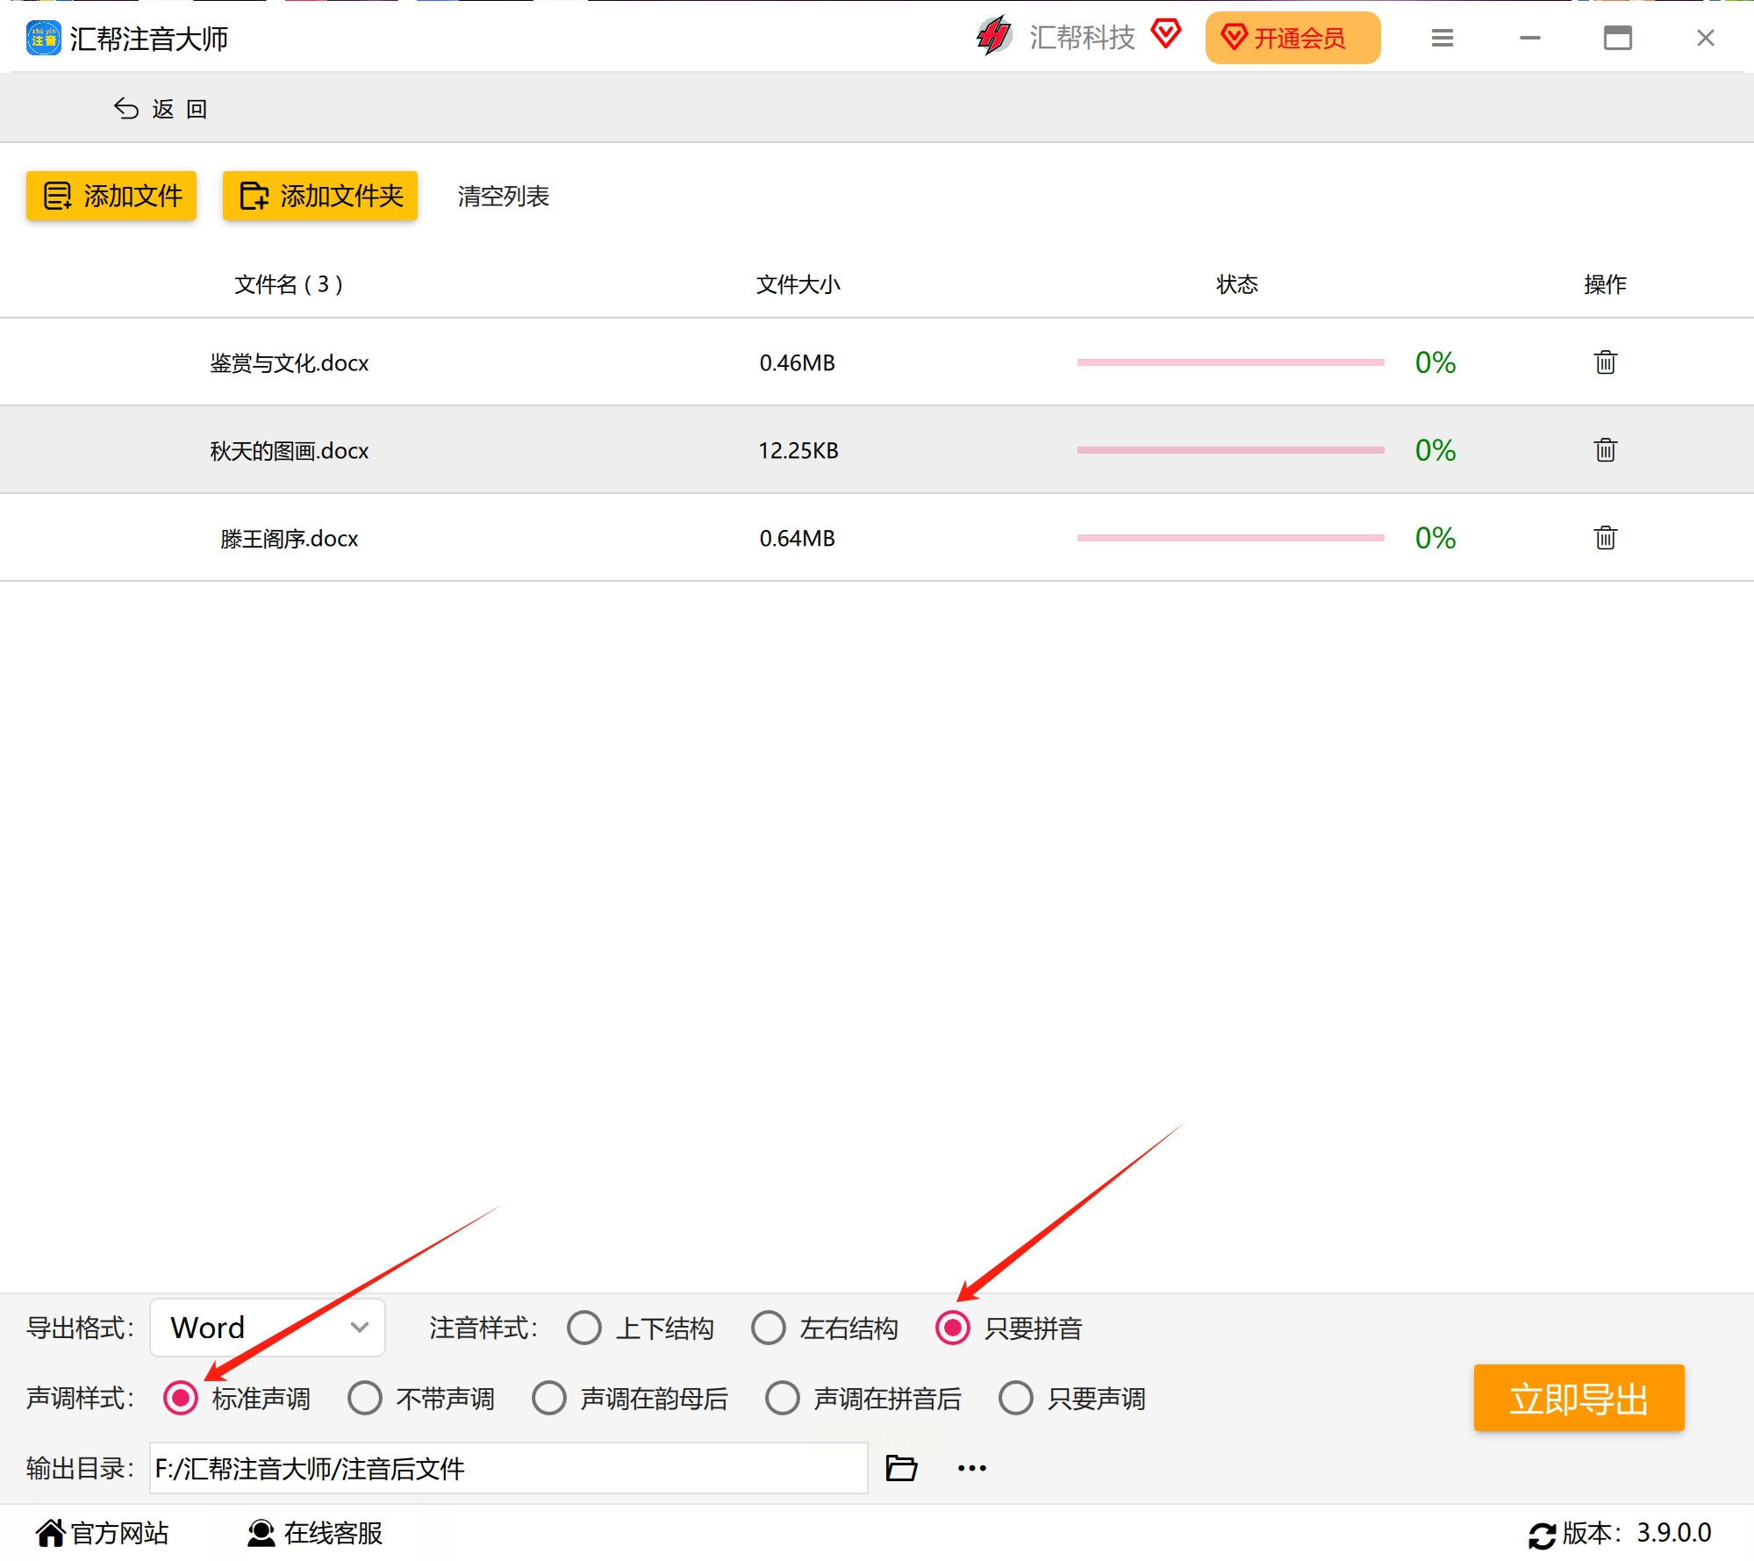Image resolution: width=1754 pixels, height=1561 pixels.
Task: Maximize the 汇帮注音大师 window
Action: pyautogui.click(x=1618, y=38)
